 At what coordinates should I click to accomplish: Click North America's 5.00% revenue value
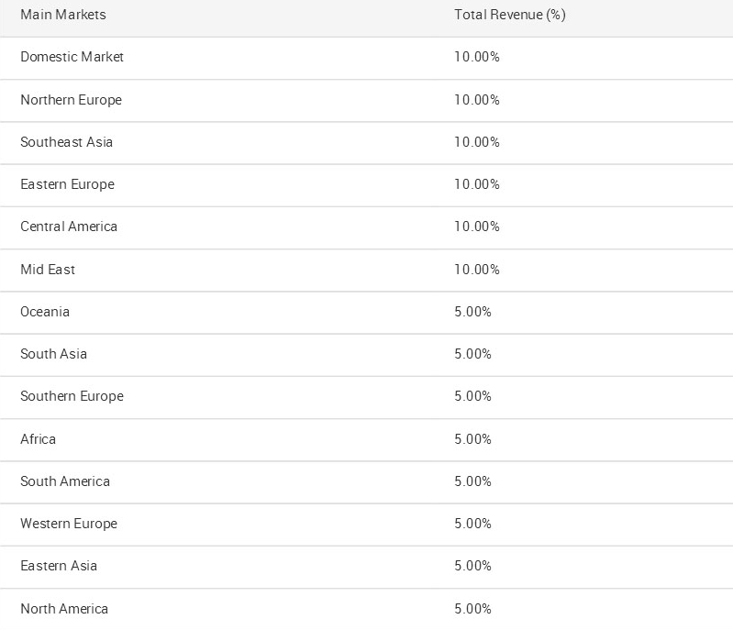(472, 609)
